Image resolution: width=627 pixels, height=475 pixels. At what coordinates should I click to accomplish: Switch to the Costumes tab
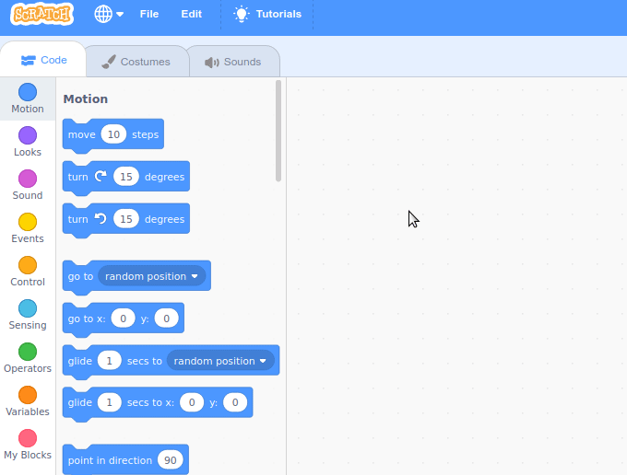pos(136,62)
